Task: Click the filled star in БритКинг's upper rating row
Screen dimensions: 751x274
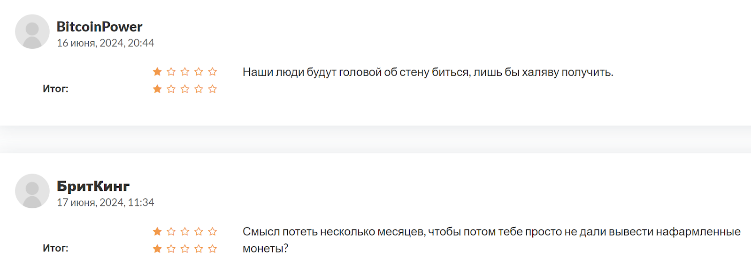Action: click(157, 231)
